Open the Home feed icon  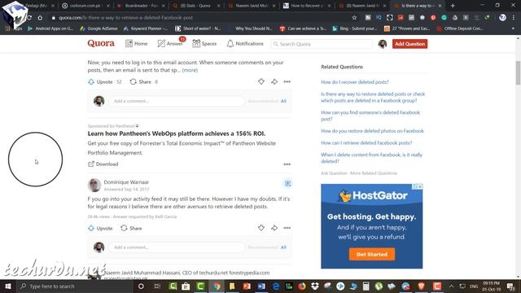click(129, 43)
